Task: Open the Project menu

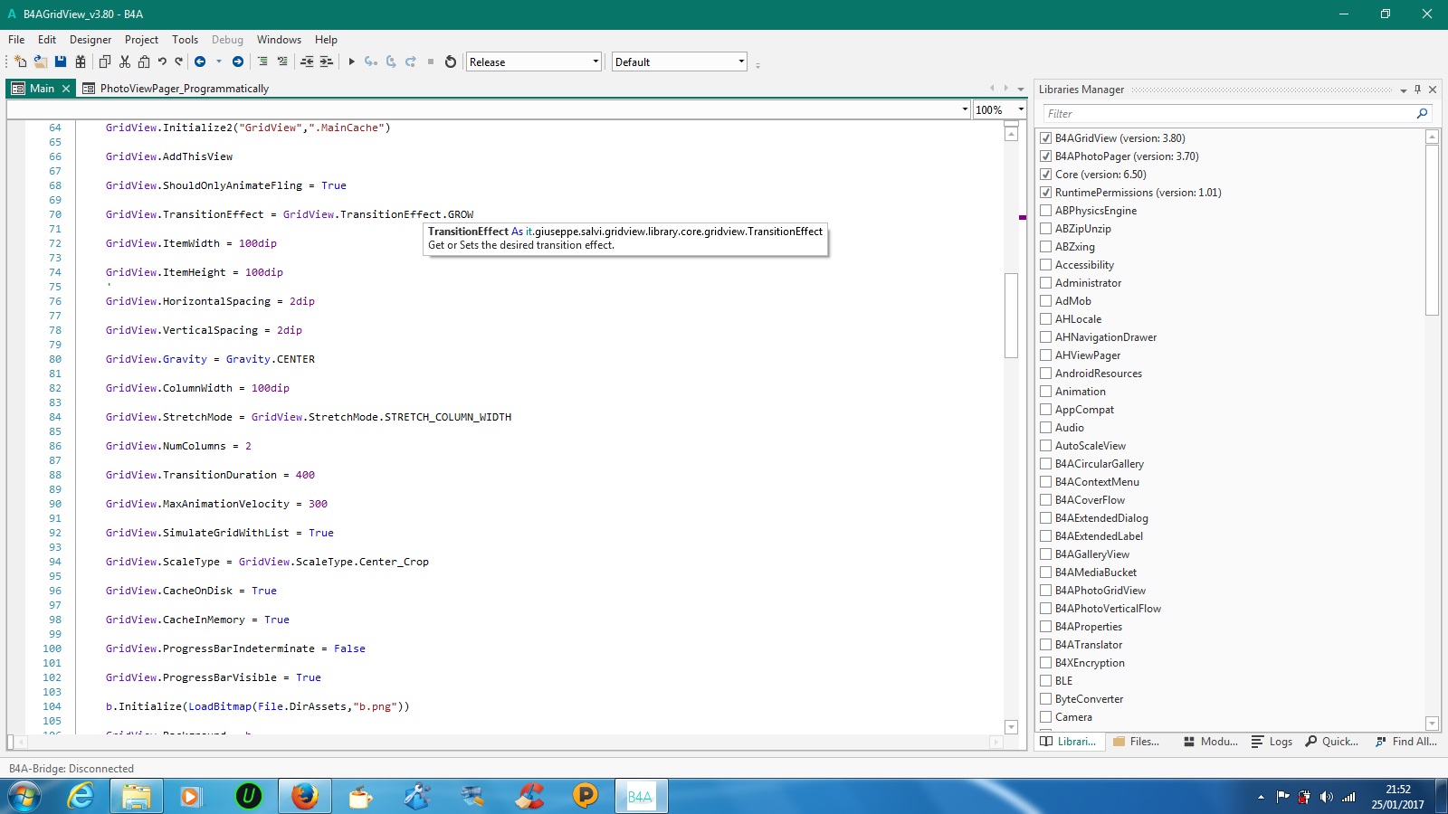Action: point(141,40)
